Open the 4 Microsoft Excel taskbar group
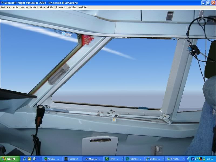 [x=113, y=159]
